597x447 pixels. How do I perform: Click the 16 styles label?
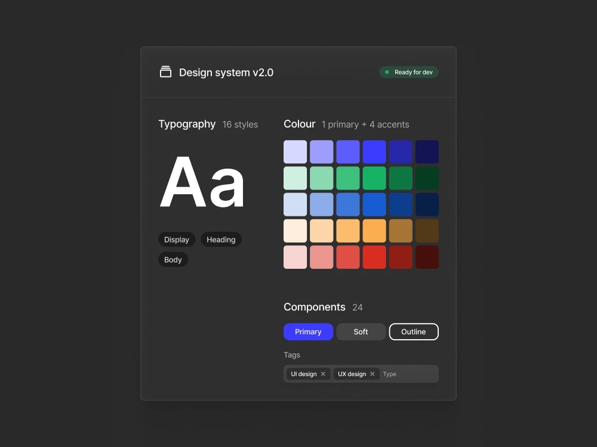click(240, 125)
